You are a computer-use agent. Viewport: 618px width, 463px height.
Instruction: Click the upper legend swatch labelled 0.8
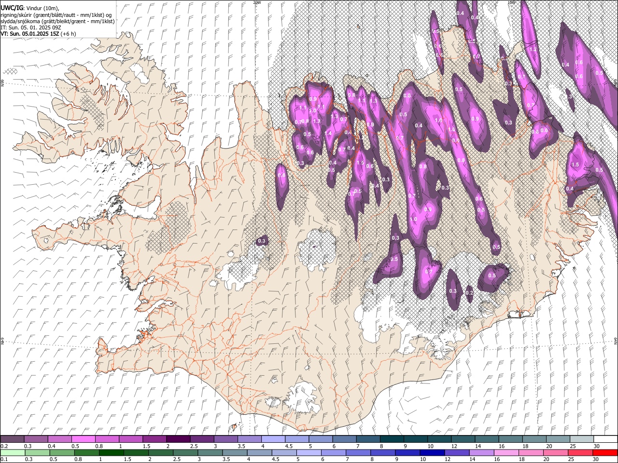(107, 439)
